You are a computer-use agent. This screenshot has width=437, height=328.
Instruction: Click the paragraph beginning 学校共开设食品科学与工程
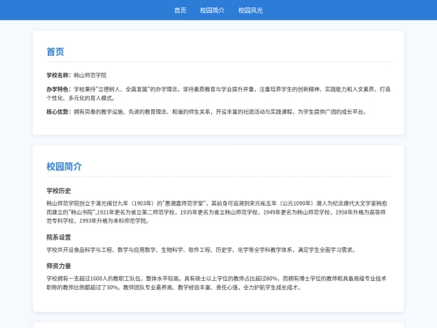coord(201,250)
